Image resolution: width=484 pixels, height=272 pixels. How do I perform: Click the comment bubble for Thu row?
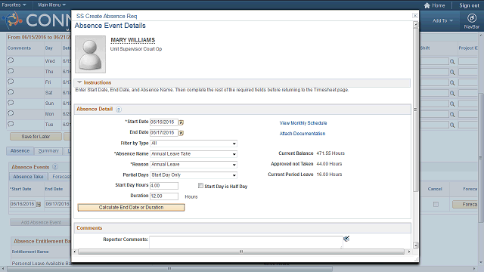(x=11, y=71)
